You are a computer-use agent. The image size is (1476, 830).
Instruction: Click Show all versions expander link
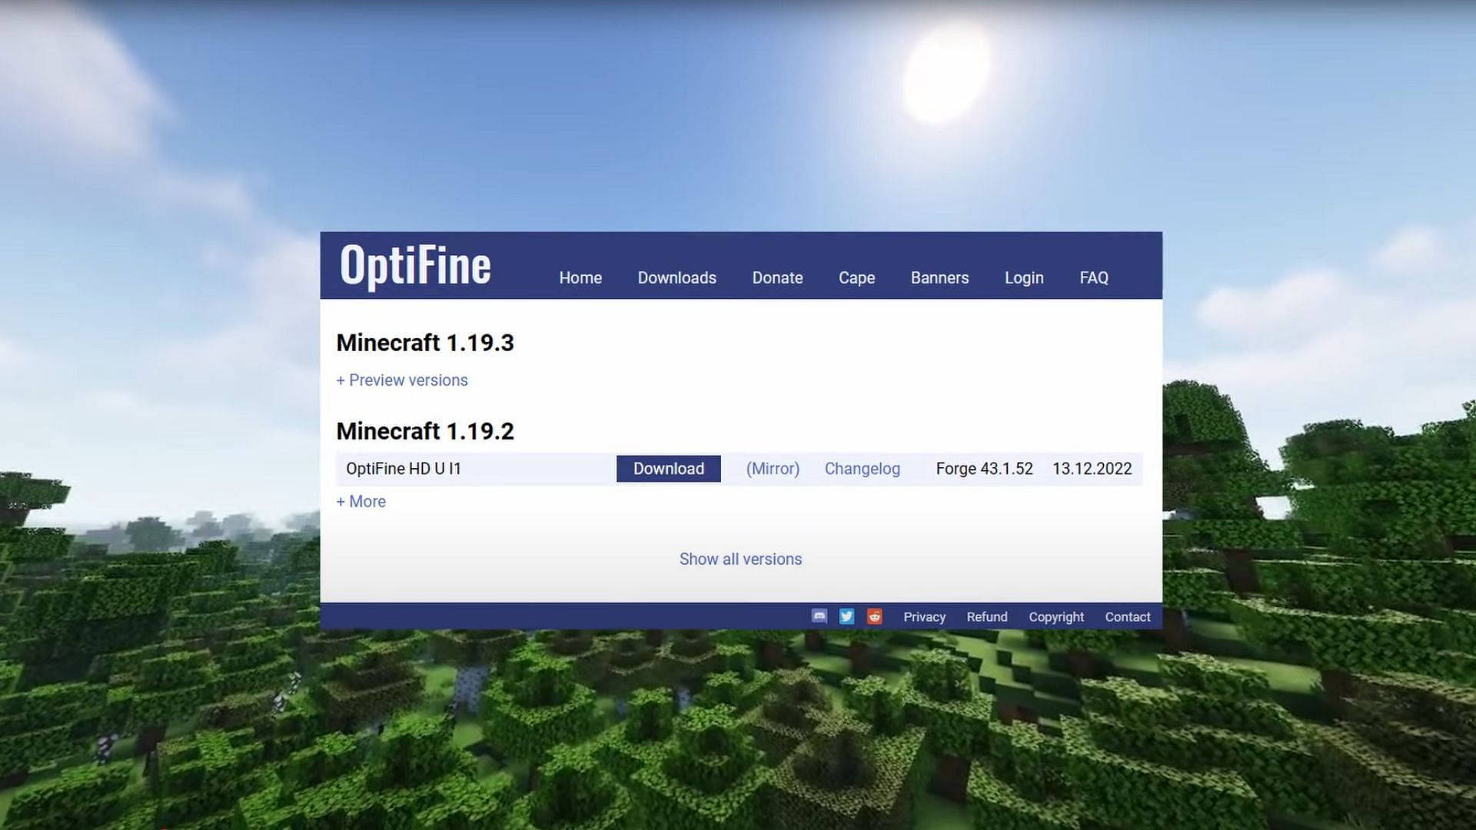pyautogui.click(x=741, y=559)
